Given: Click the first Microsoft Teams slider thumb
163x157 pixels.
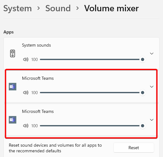Looking at the screenshot, I should (x=143, y=93).
